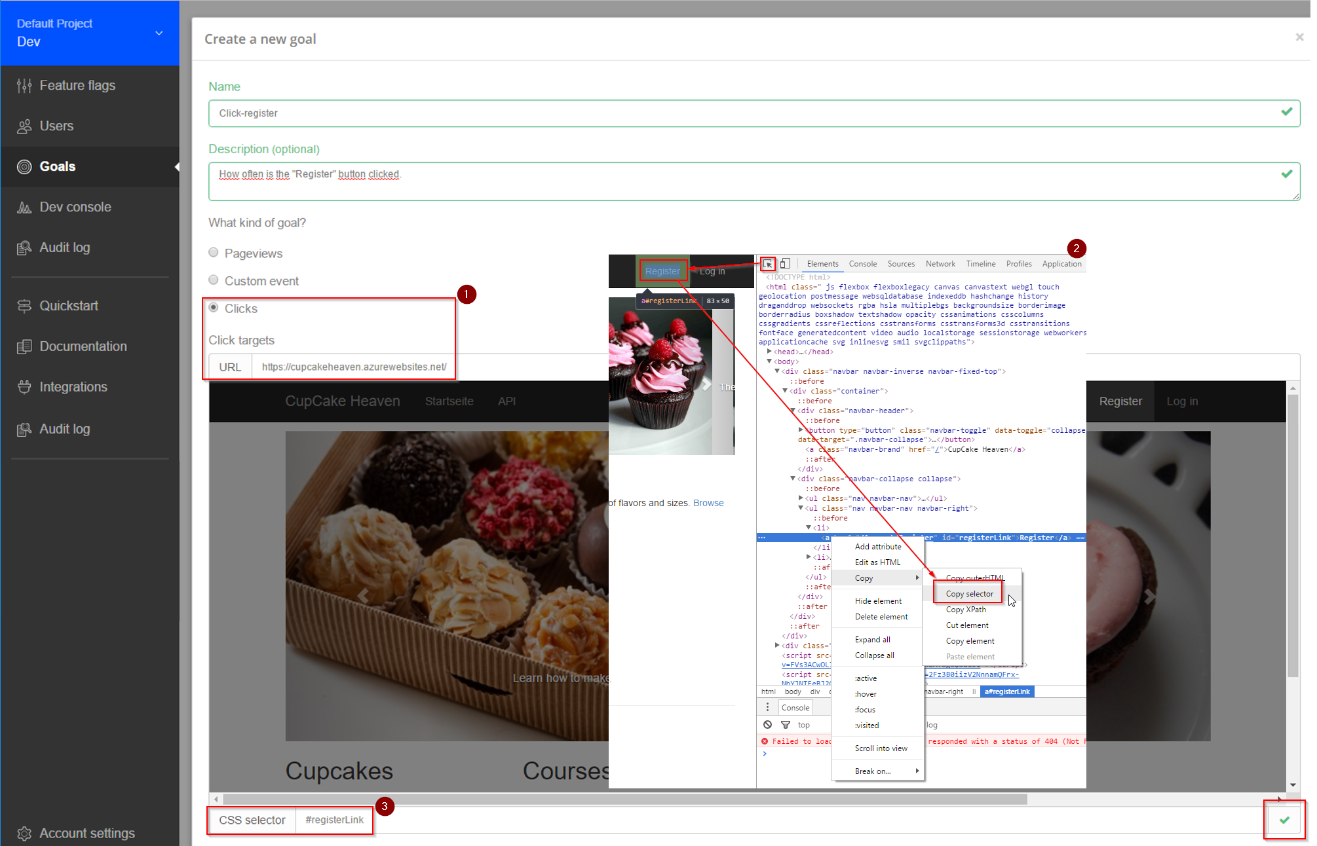Expand the head node in the DOM tree
The height and width of the screenshot is (846, 1317).
coord(769,352)
